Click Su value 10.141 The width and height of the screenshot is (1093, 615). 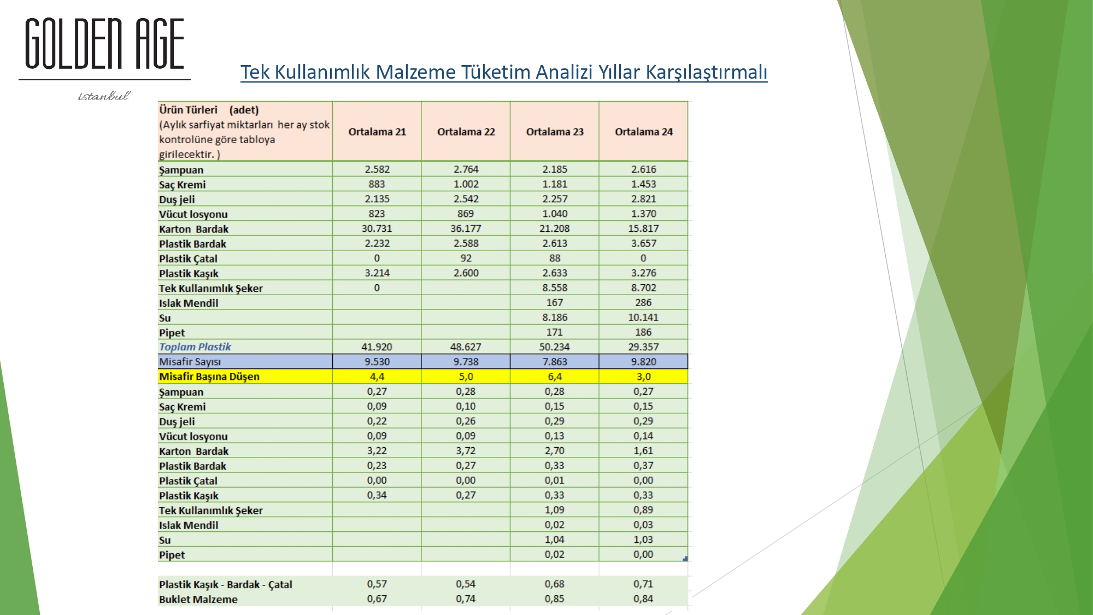coord(644,317)
